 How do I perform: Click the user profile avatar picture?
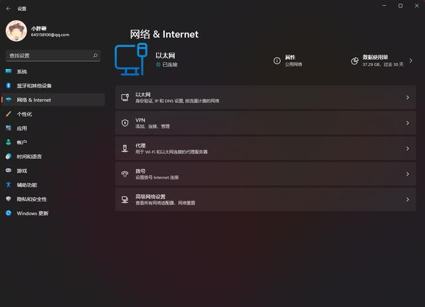16,31
